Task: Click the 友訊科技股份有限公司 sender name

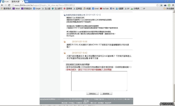Action: 75,15
